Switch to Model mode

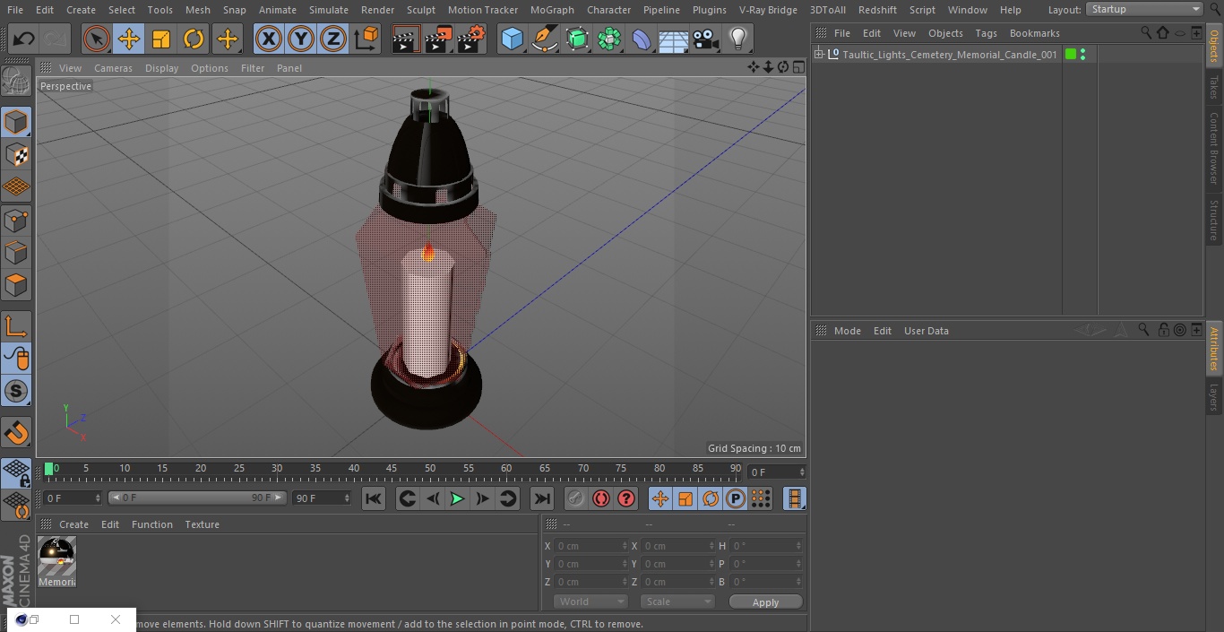tap(16, 122)
